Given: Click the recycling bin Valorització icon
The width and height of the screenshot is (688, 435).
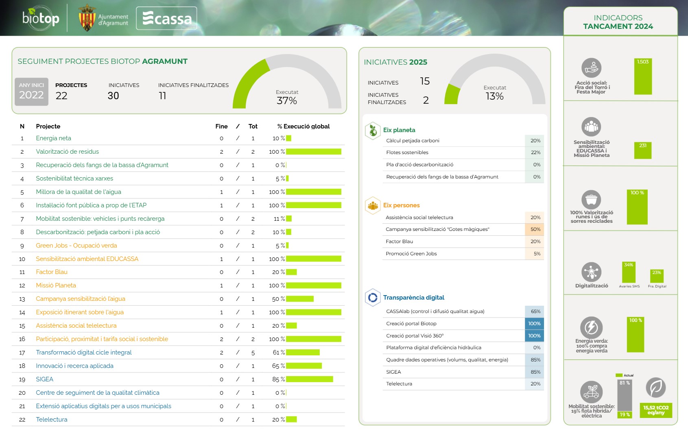Looking at the screenshot, I should (x=591, y=200).
